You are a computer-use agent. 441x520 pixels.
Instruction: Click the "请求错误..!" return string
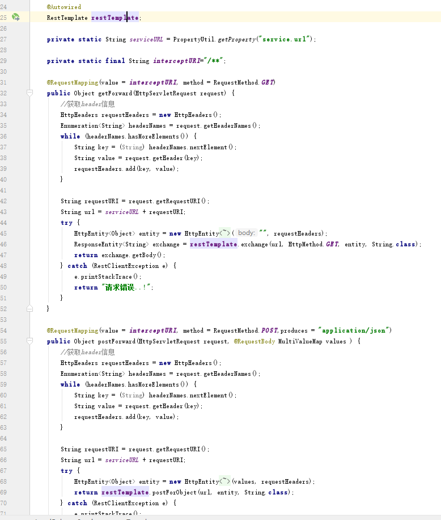pyautogui.click(x=127, y=287)
